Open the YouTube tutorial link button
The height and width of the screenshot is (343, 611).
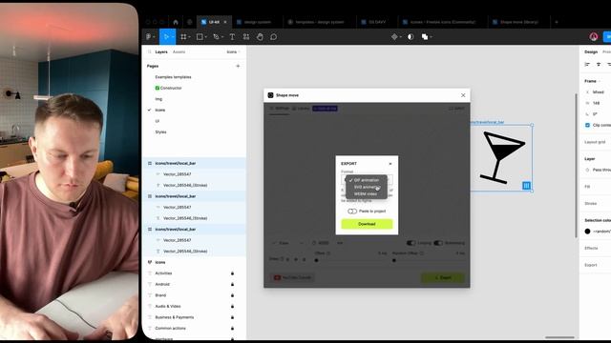click(293, 277)
